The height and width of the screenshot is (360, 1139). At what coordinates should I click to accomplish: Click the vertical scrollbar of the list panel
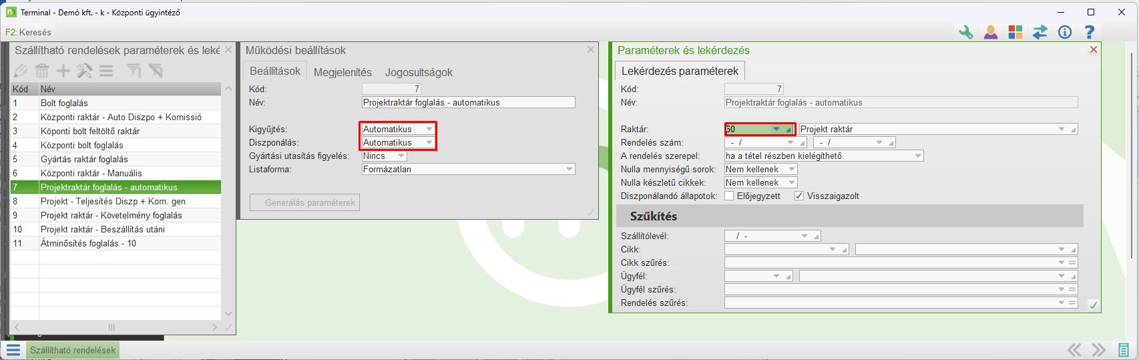pyautogui.click(x=228, y=200)
